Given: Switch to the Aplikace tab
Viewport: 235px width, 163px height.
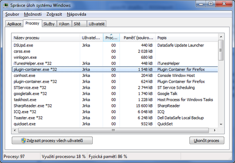Looking at the screenshot, I should click(14, 24).
